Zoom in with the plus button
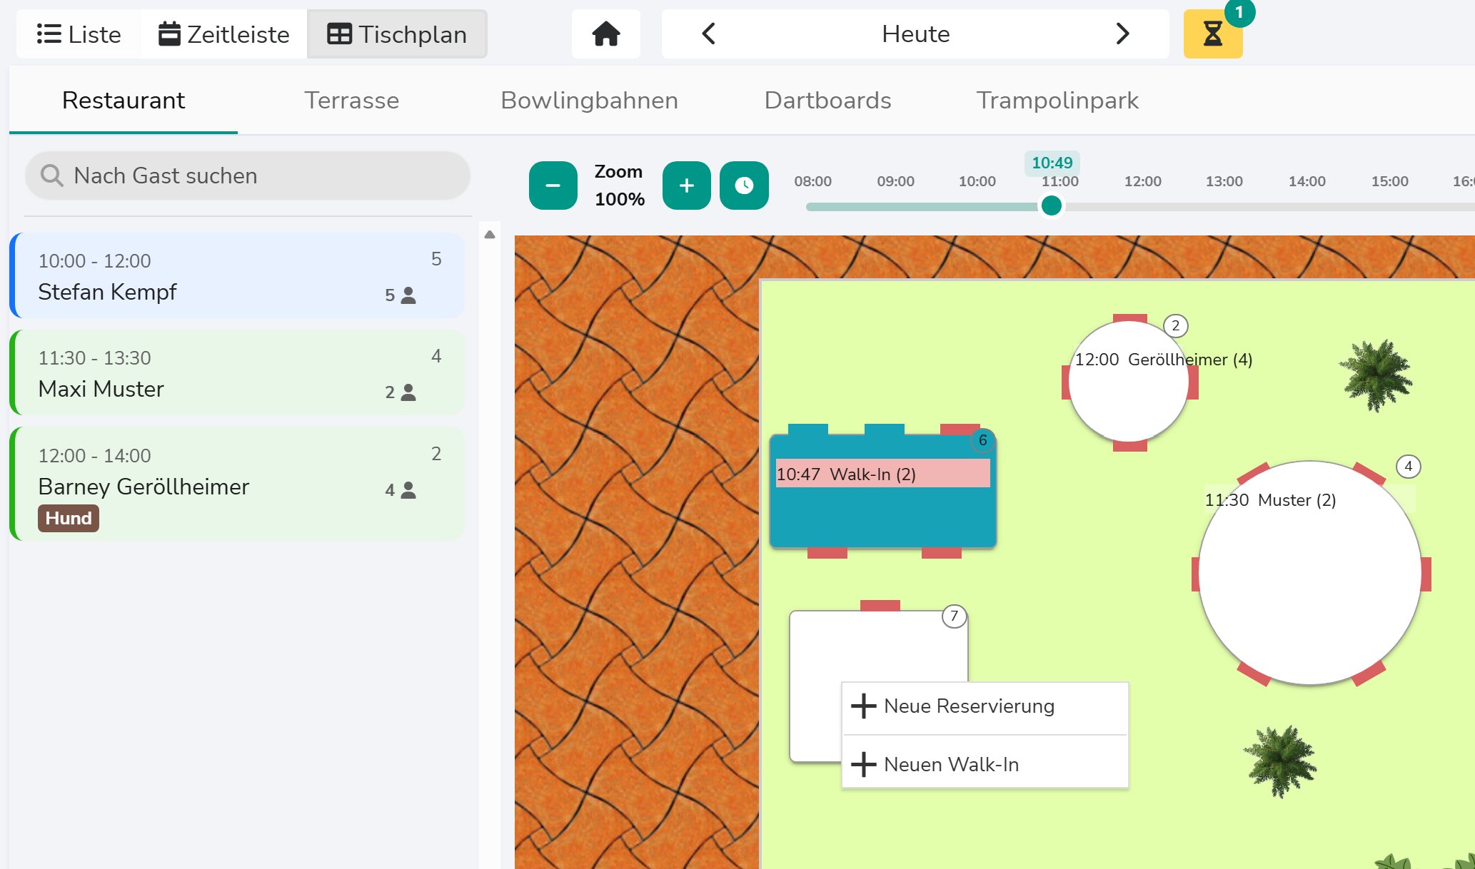The image size is (1475, 869). (x=687, y=186)
